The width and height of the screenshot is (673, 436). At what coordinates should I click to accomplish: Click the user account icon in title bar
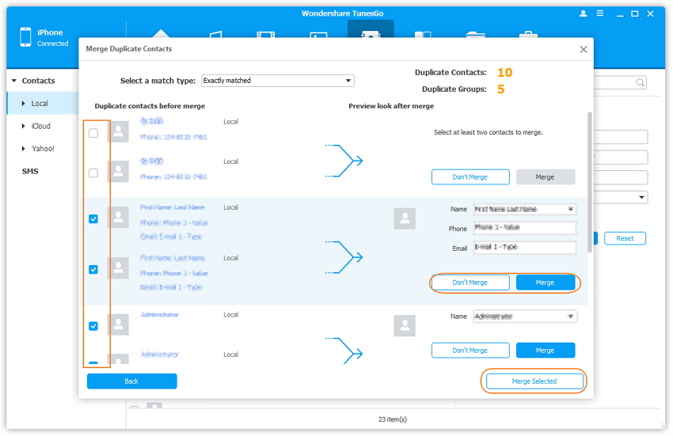(x=584, y=13)
